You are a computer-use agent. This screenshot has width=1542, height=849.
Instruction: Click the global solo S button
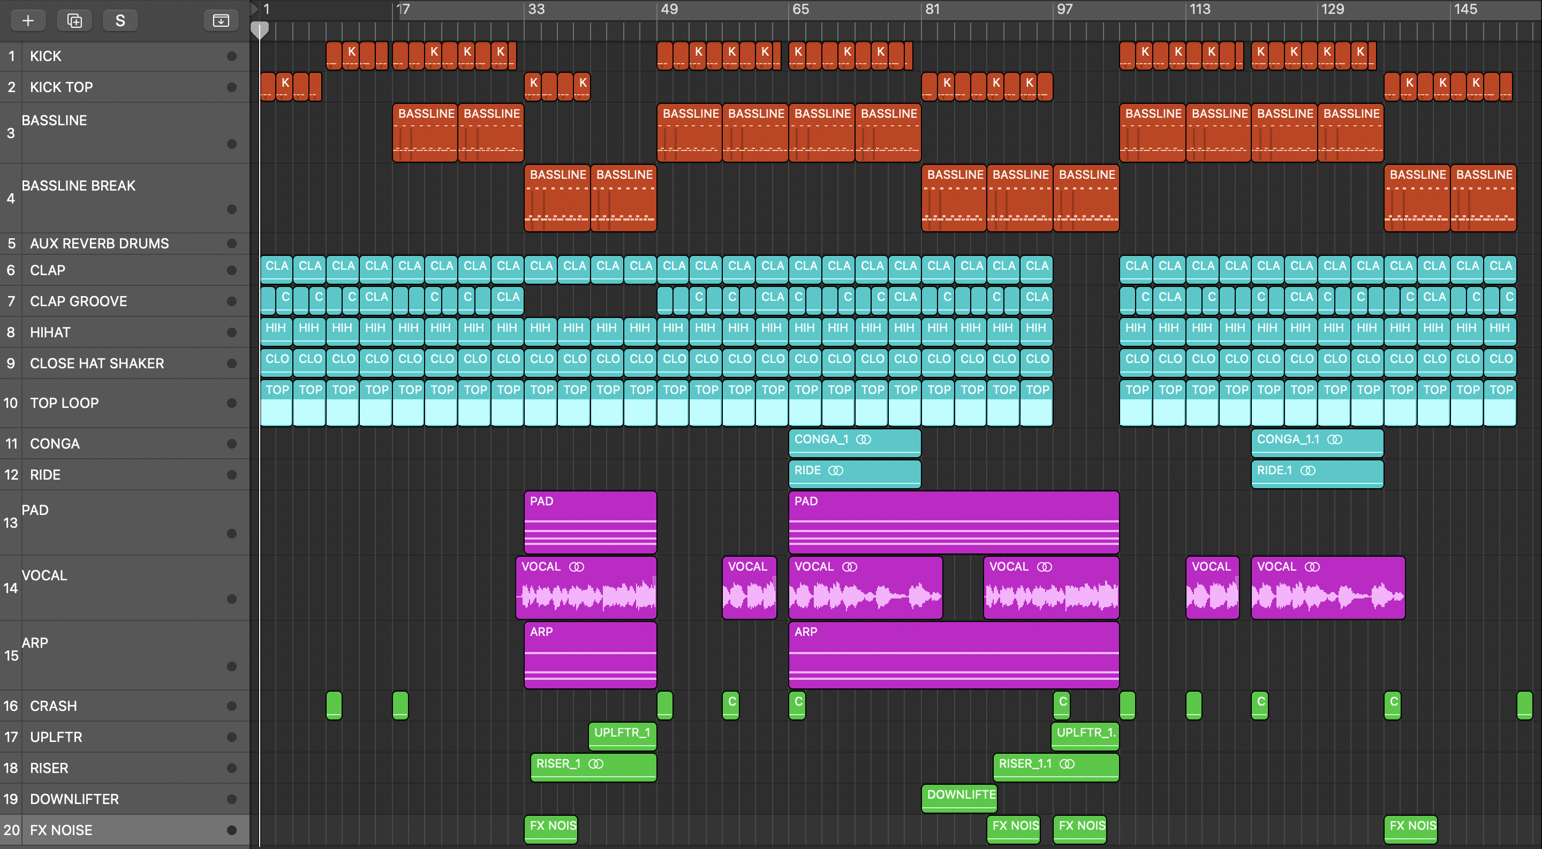pos(120,21)
